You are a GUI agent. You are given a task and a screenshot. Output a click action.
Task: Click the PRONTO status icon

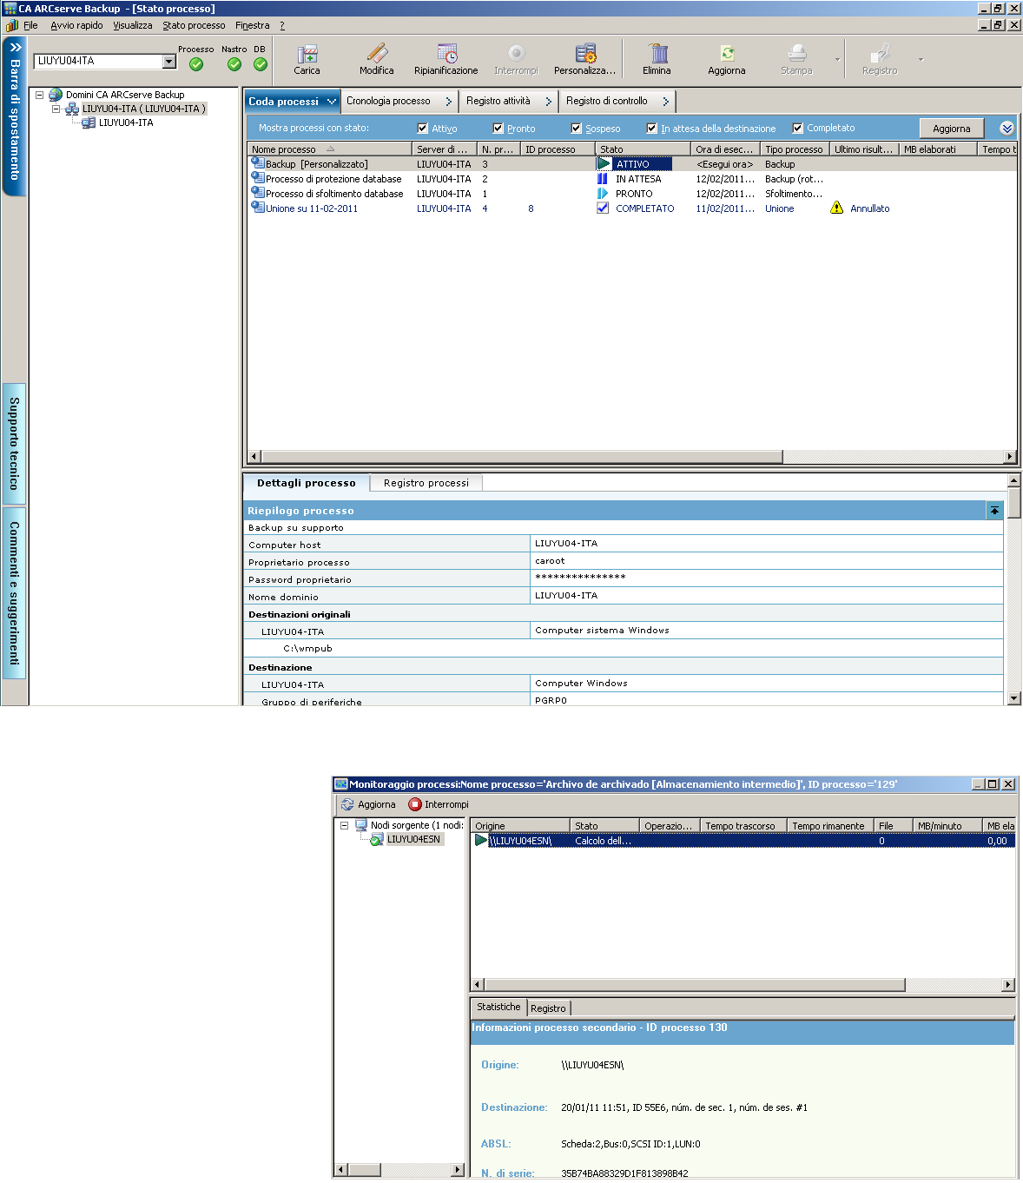pos(603,194)
